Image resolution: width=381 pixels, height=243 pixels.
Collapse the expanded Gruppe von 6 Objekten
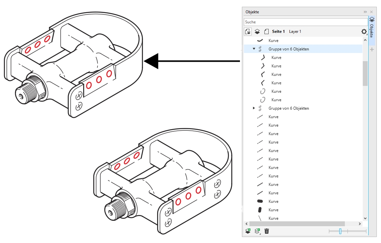[x=254, y=49]
